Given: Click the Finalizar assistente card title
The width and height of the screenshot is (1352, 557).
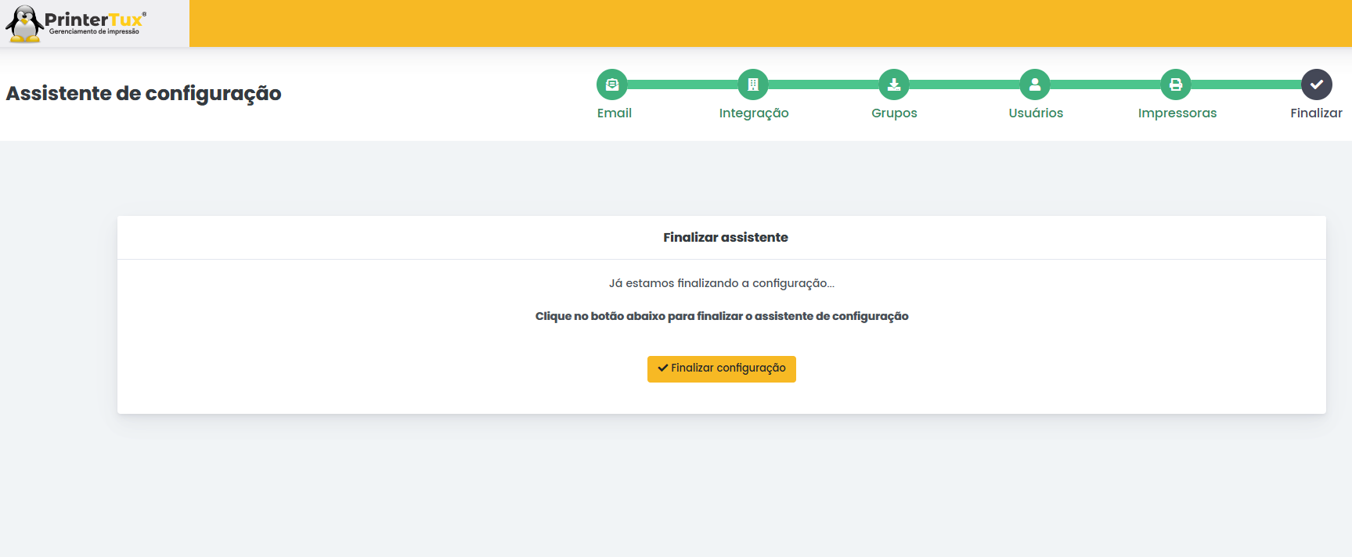Looking at the screenshot, I should [x=725, y=237].
